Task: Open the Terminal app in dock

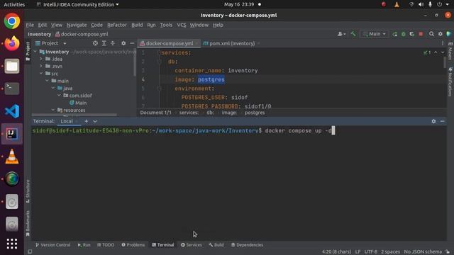Action: point(12,89)
